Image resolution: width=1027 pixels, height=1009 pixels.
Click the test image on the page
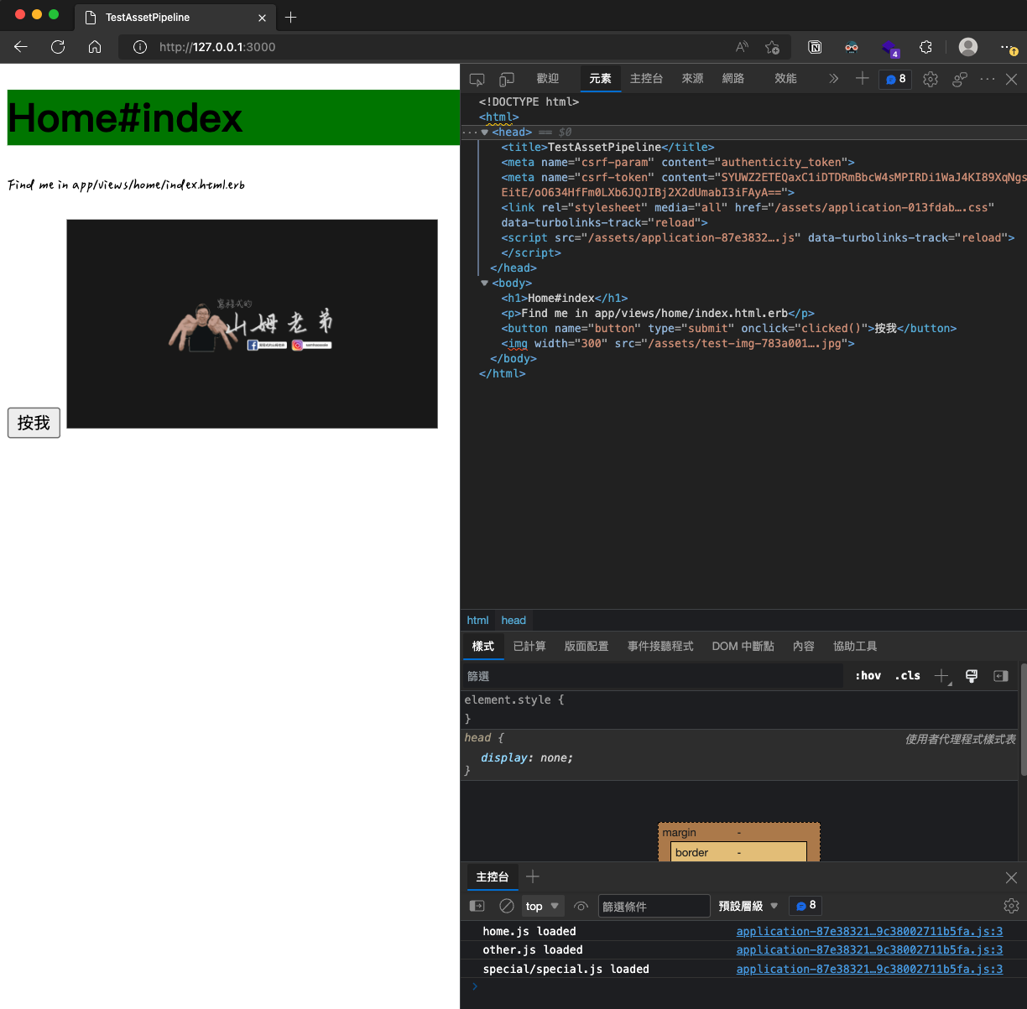[252, 324]
